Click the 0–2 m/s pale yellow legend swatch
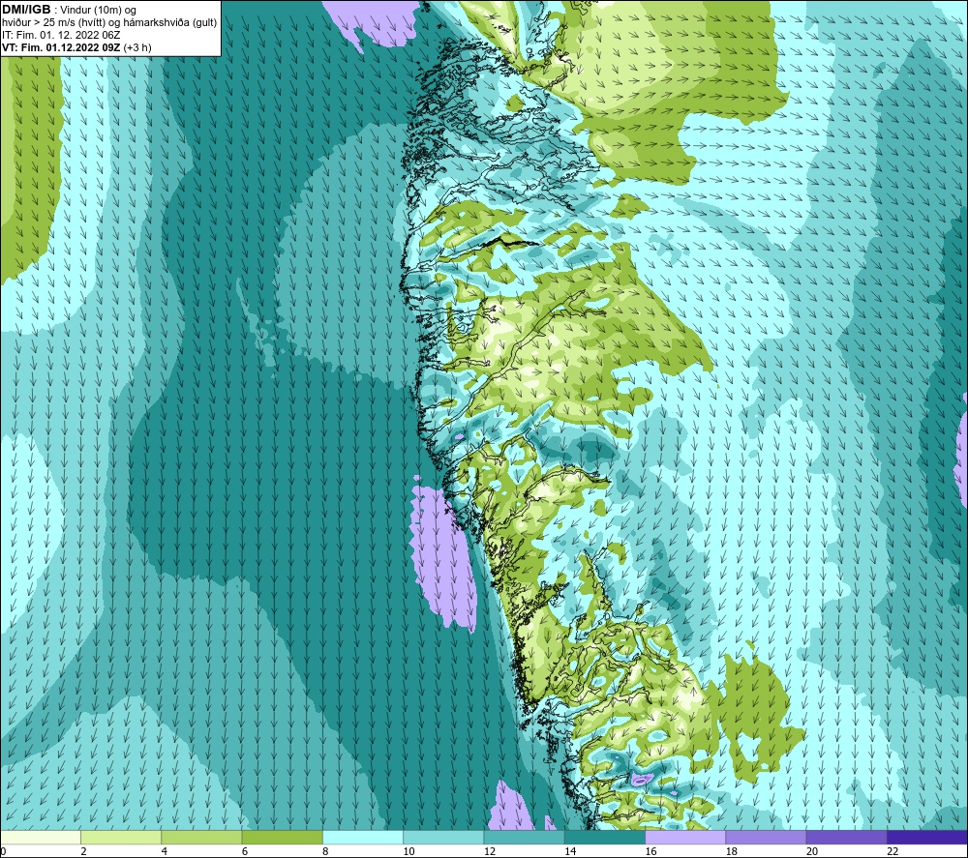Image resolution: width=968 pixels, height=858 pixels. coord(41,837)
